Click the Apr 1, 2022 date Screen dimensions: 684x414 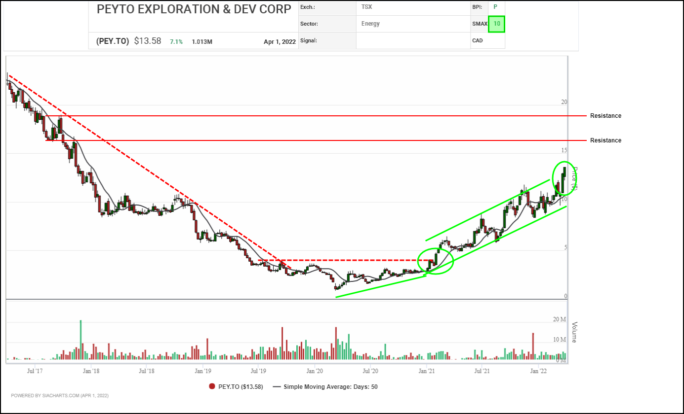(280, 42)
